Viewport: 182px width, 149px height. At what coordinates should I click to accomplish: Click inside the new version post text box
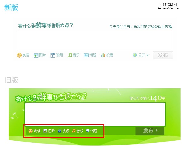tap(95, 41)
